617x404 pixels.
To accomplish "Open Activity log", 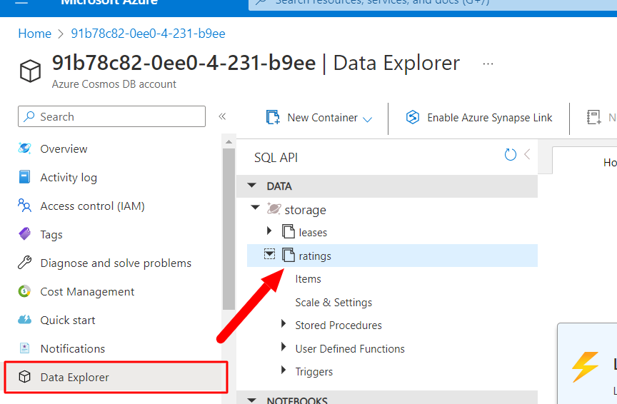I will tap(69, 178).
